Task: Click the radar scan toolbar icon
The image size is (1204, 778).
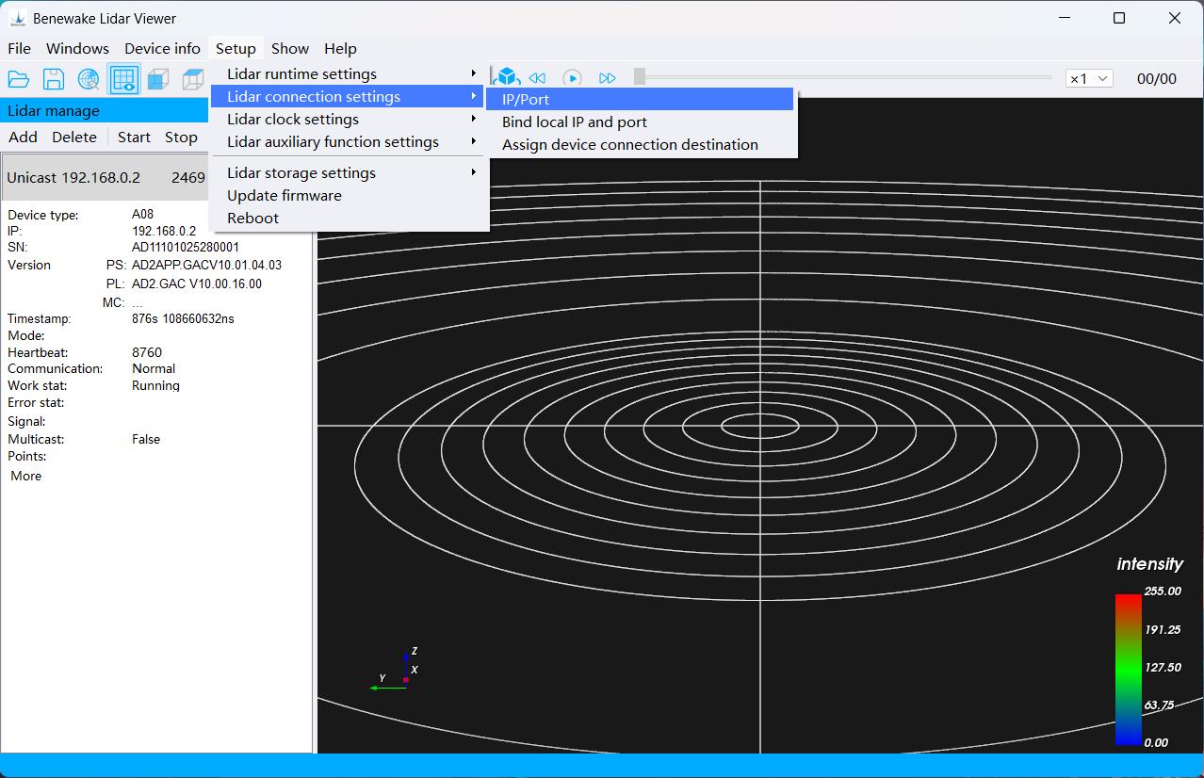Action: 89,80
